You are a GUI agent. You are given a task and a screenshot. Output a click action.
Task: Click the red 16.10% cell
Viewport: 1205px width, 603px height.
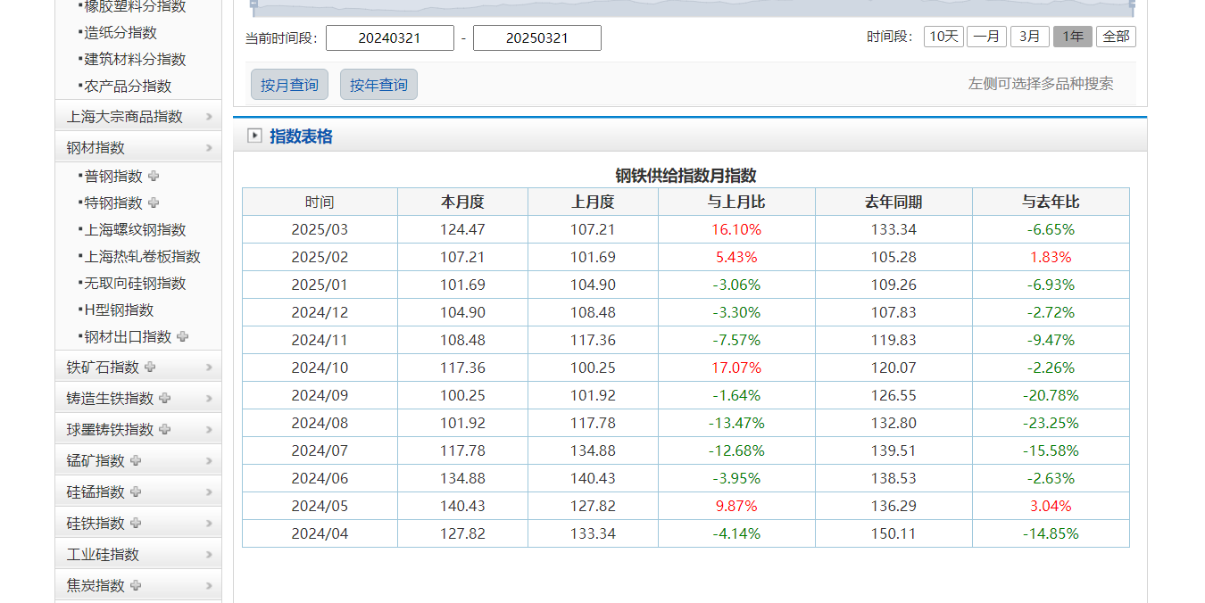click(736, 229)
